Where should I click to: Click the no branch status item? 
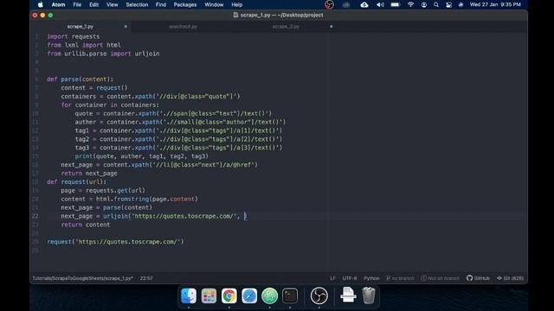[x=400, y=278]
